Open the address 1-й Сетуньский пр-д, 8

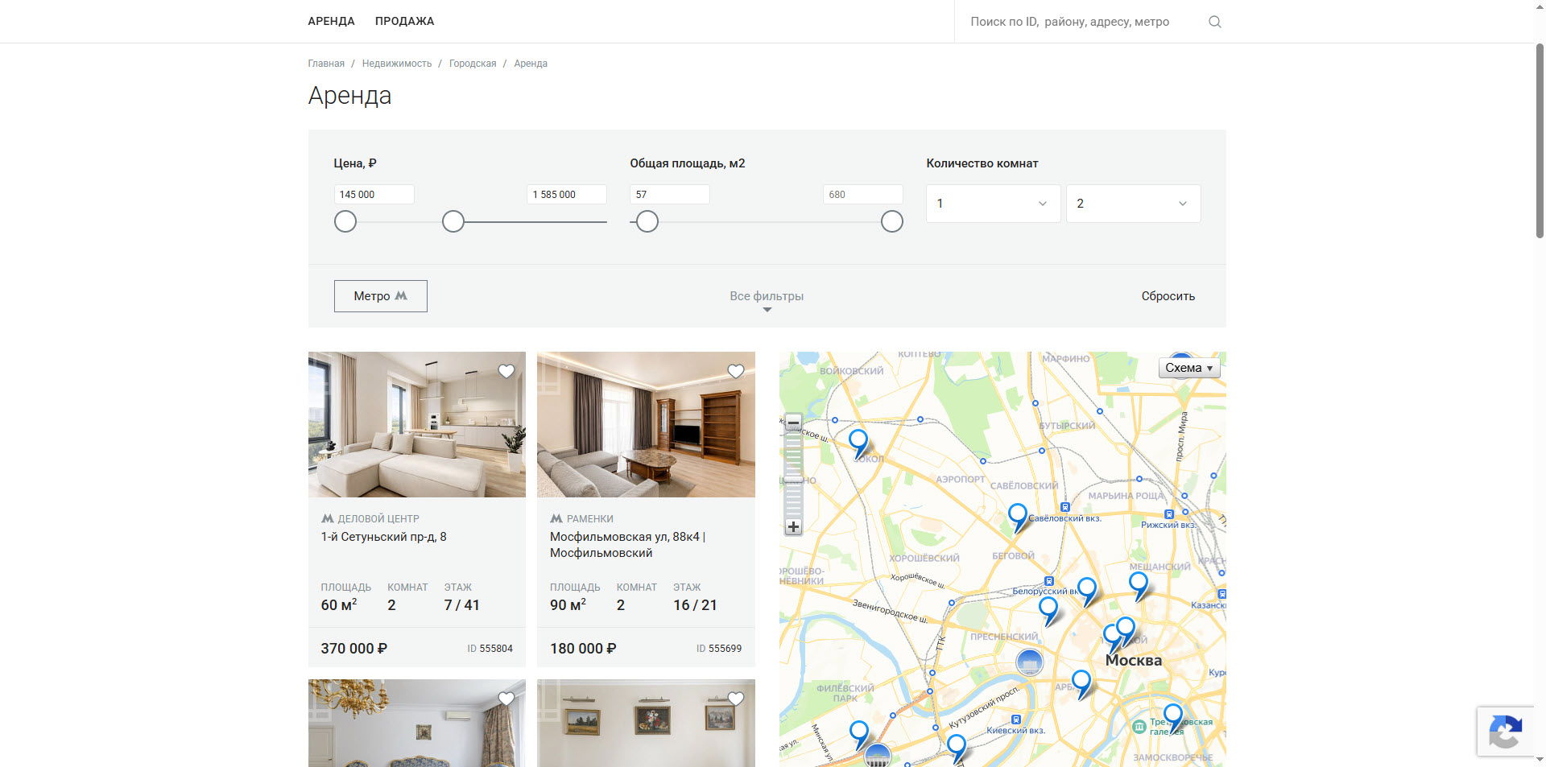[x=384, y=537]
